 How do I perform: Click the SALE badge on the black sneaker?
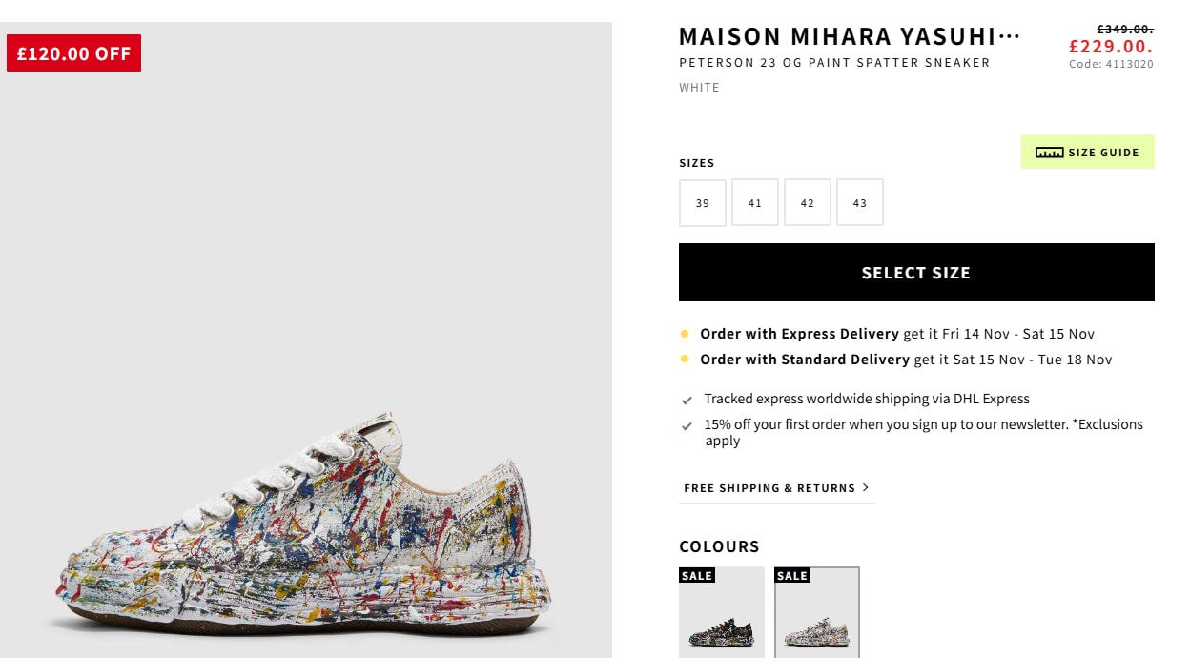(x=697, y=575)
